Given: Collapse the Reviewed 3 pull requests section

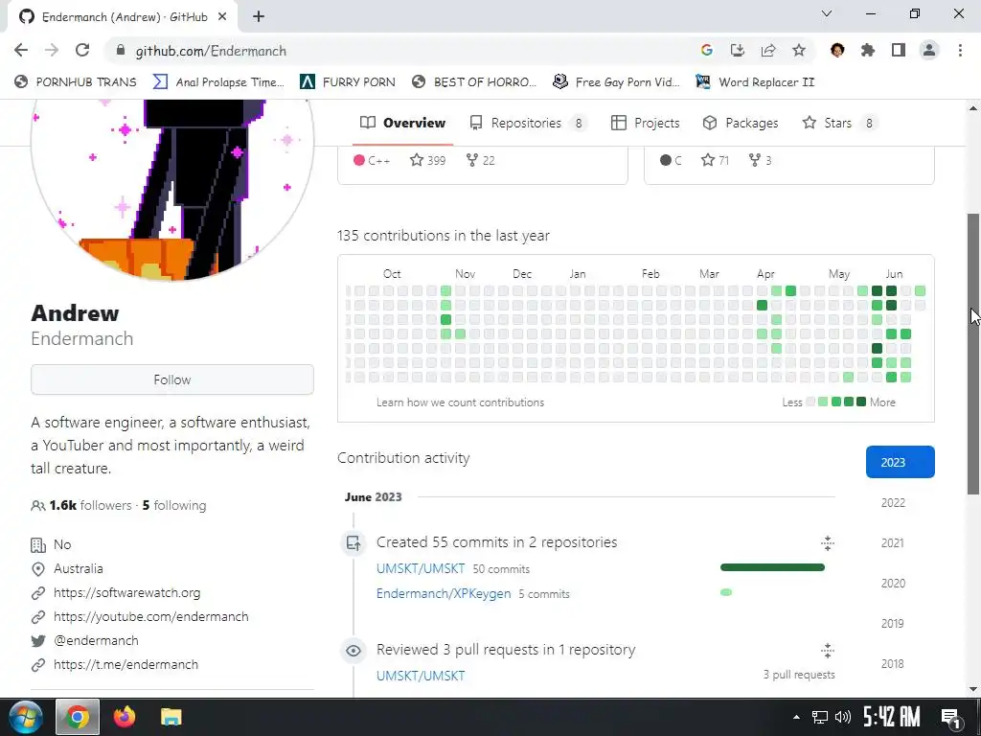Looking at the screenshot, I should pyautogui.click(x=827, y=651).
